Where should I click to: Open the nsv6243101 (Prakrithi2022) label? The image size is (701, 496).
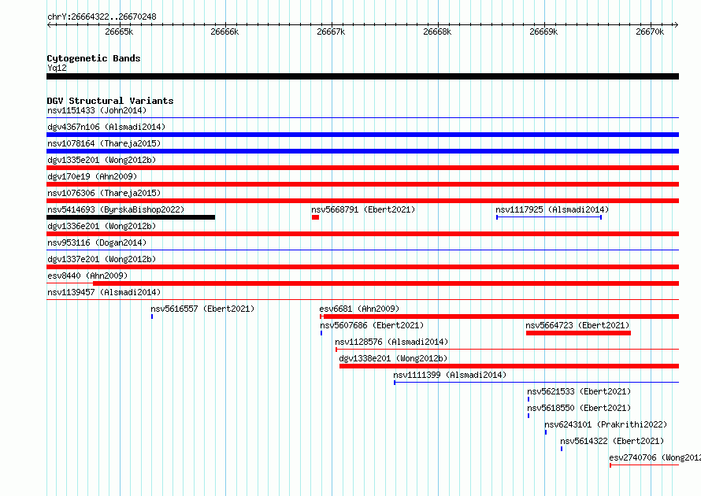tap(606, 424)
